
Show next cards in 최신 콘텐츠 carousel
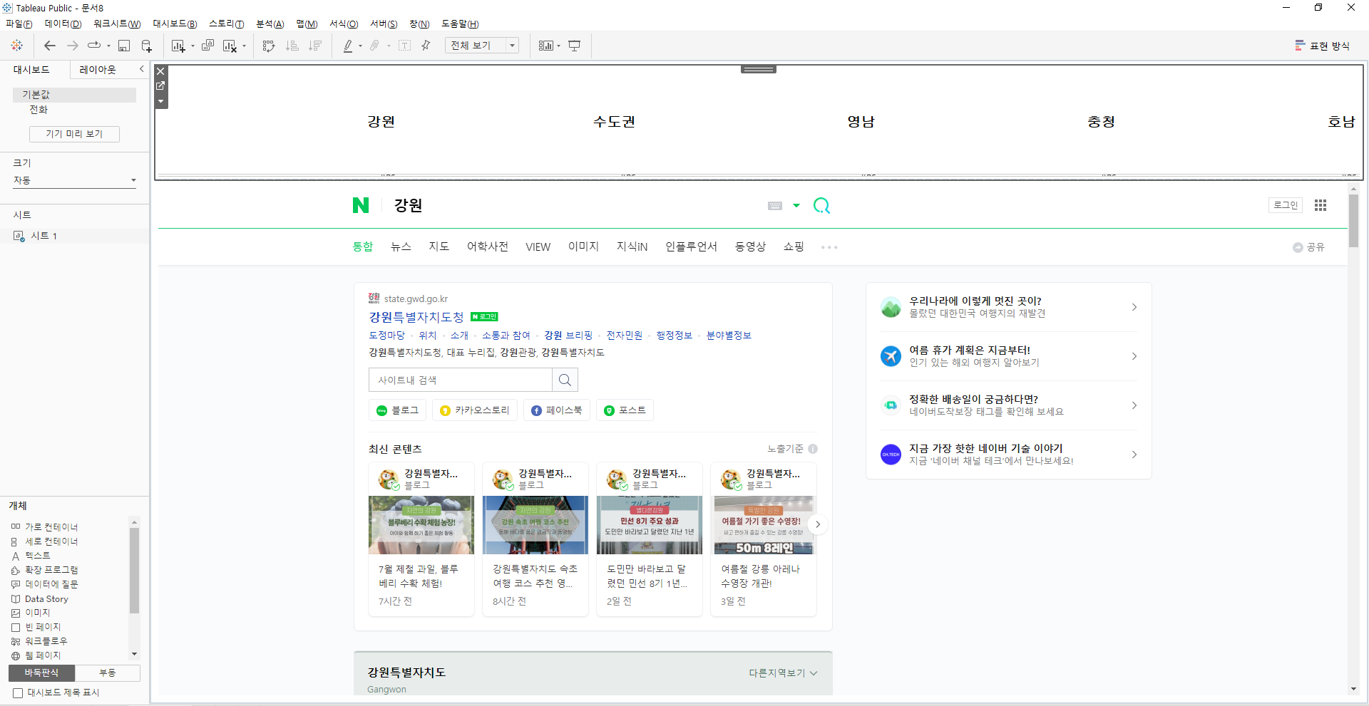point(818,524)
